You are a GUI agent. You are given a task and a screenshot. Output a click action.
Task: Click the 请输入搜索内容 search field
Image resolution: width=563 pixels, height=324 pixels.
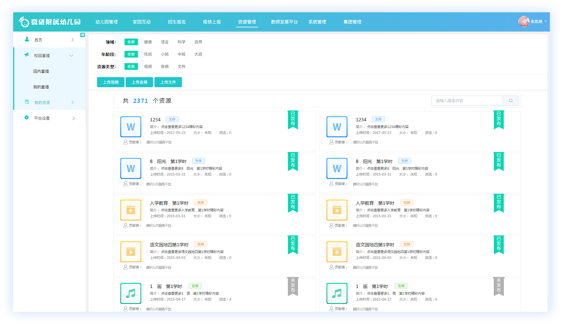(467, 101)
